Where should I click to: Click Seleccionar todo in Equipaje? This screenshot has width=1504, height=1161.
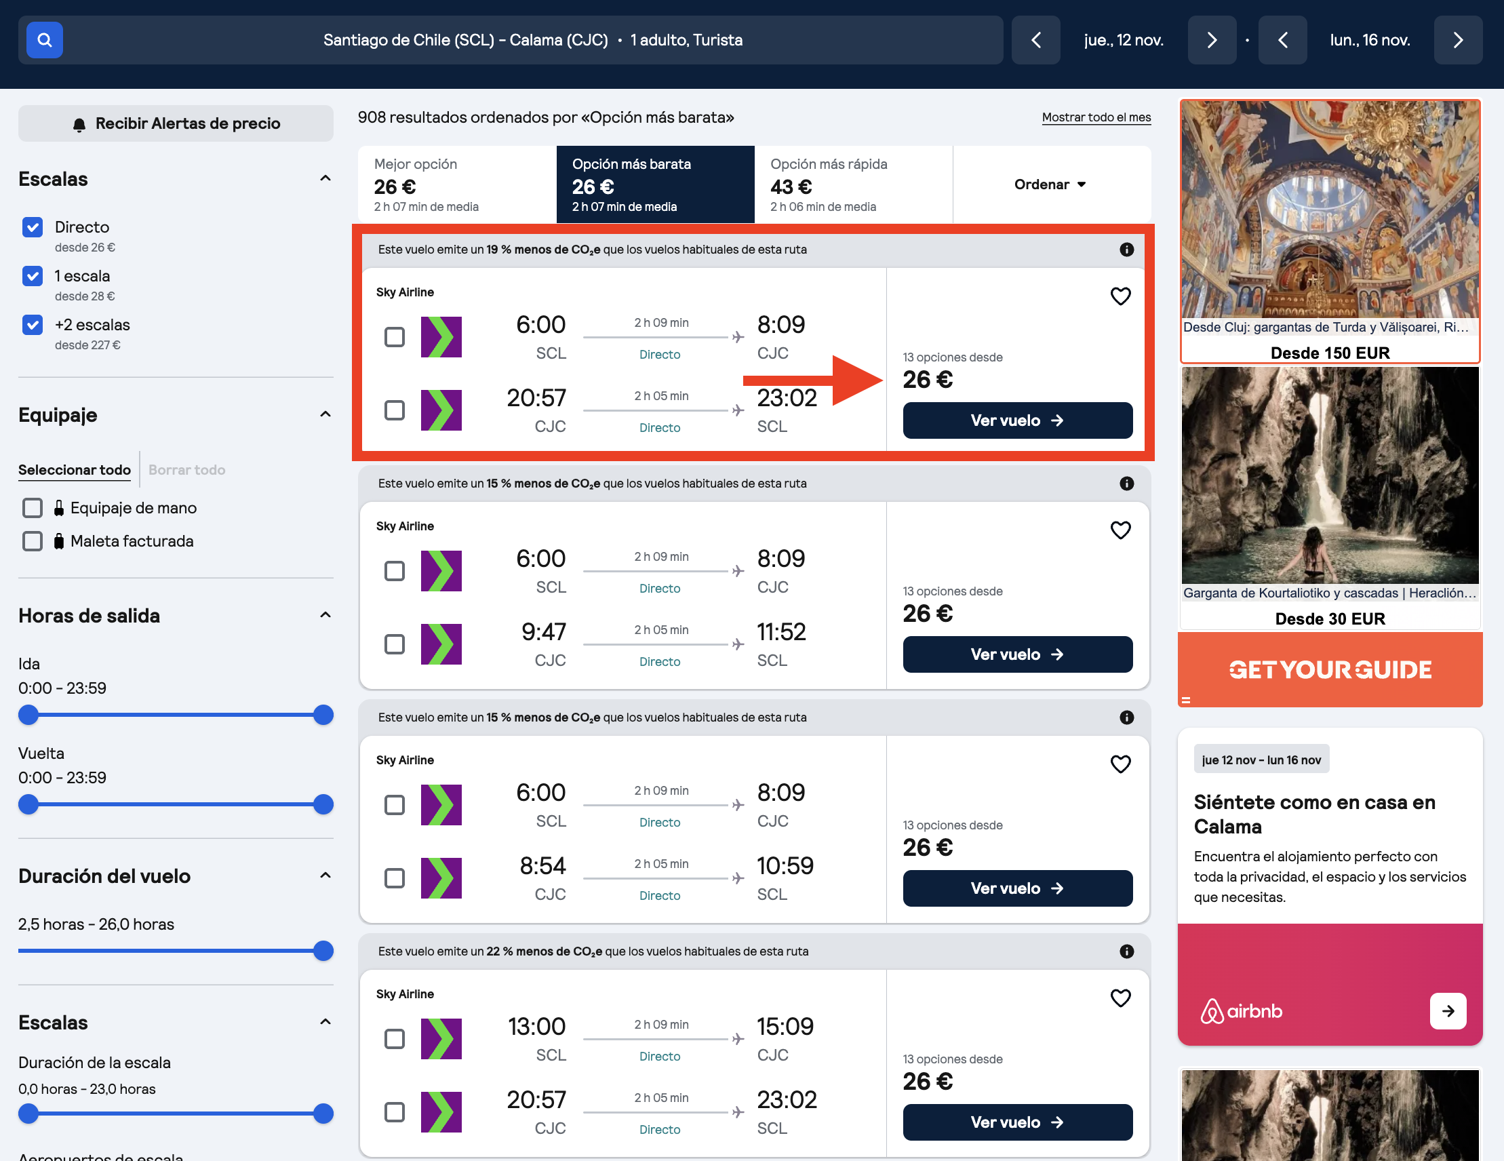pyautogui.click(x=75, y=470)
